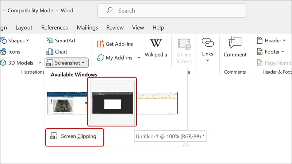
Task: Open the Page Number option
Action: pyautogui.click(x=274, y=63)
